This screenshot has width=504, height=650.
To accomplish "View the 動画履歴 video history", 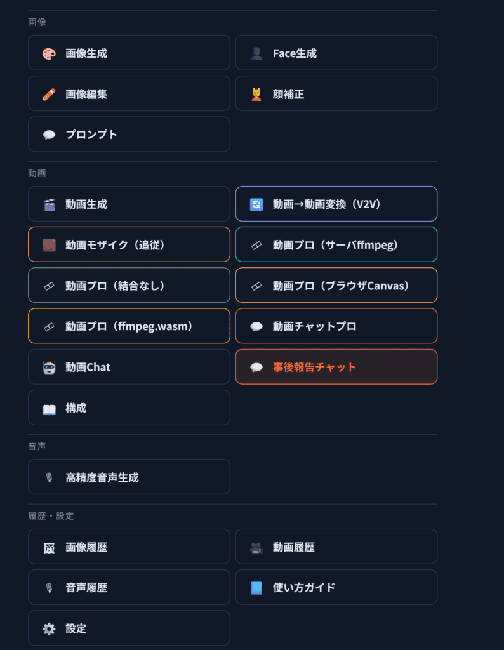I will pyautogui.click(x=336, y=547).
